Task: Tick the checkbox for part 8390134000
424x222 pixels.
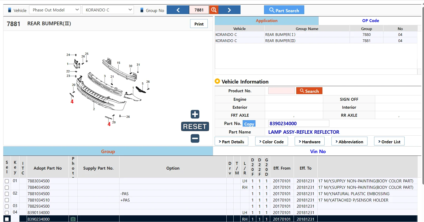Action: 7,212
